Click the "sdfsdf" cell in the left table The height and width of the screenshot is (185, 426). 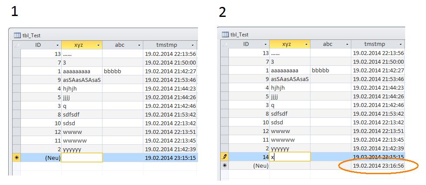(x=82, y=114)
